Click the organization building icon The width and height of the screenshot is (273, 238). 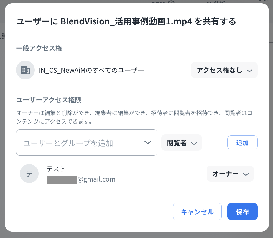click(25, 70)
